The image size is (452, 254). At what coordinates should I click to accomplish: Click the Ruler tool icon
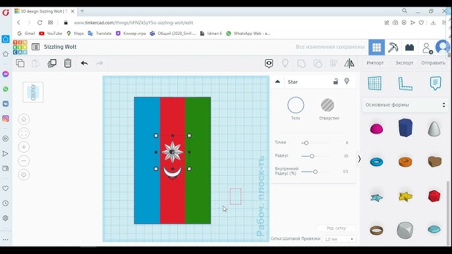click(405, 84)
